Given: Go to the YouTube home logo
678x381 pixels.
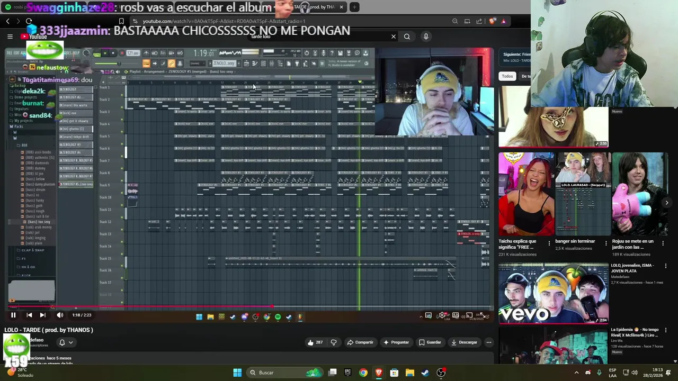Looking at the screenshot, I should pos(34,37).
